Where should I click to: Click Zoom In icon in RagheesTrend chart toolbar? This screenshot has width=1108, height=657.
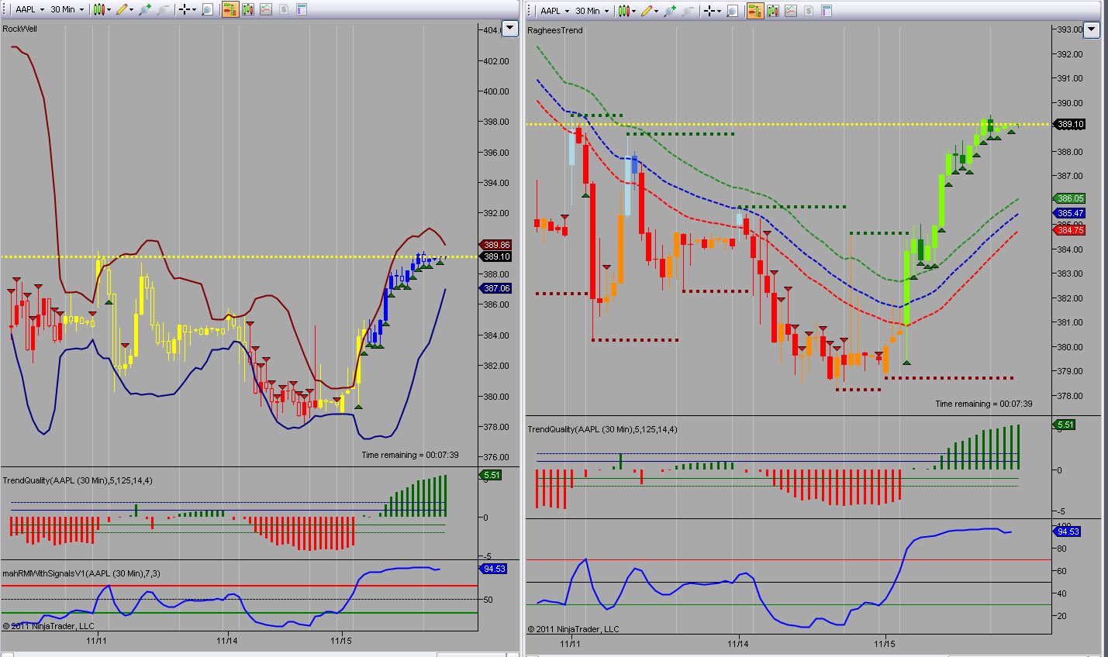coord(669,11)
